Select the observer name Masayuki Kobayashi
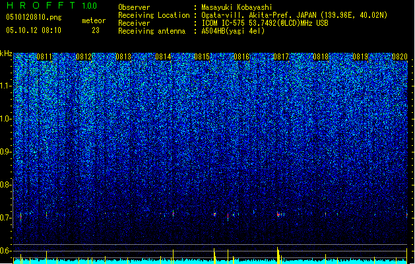 pos(237,7)
